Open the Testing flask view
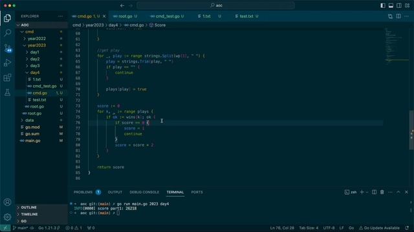The image size is (414, 232). [x=7, y=92]
